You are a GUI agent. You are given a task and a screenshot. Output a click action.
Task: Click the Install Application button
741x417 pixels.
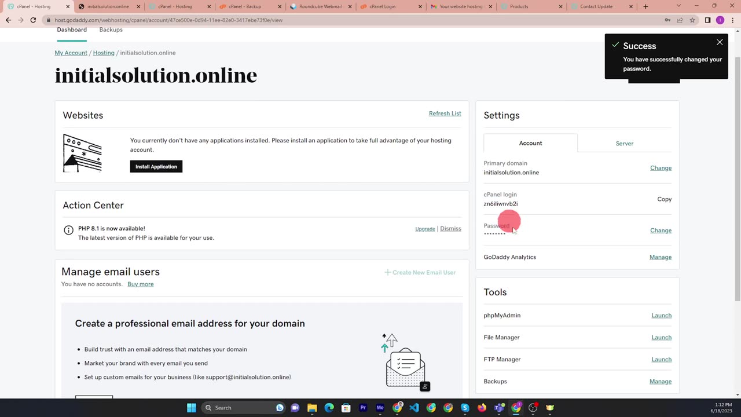[156, 167]
